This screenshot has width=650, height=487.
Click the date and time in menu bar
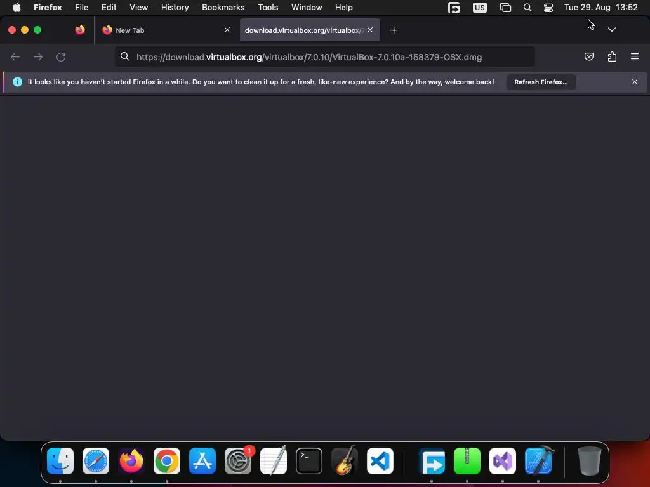(x=600, y=8)
